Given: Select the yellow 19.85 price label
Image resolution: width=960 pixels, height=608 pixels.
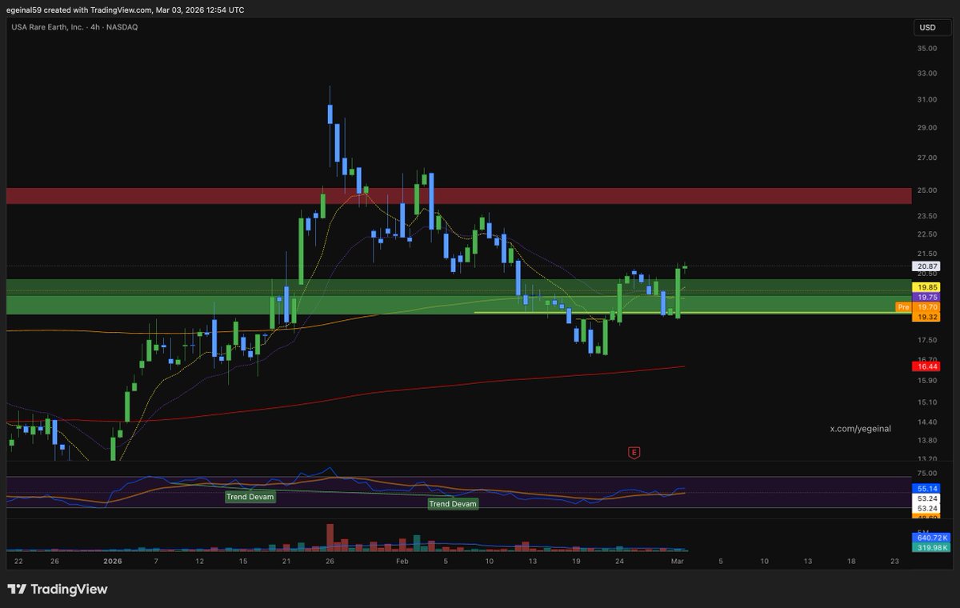Looking at the screenshot, I should pos(928,286).
